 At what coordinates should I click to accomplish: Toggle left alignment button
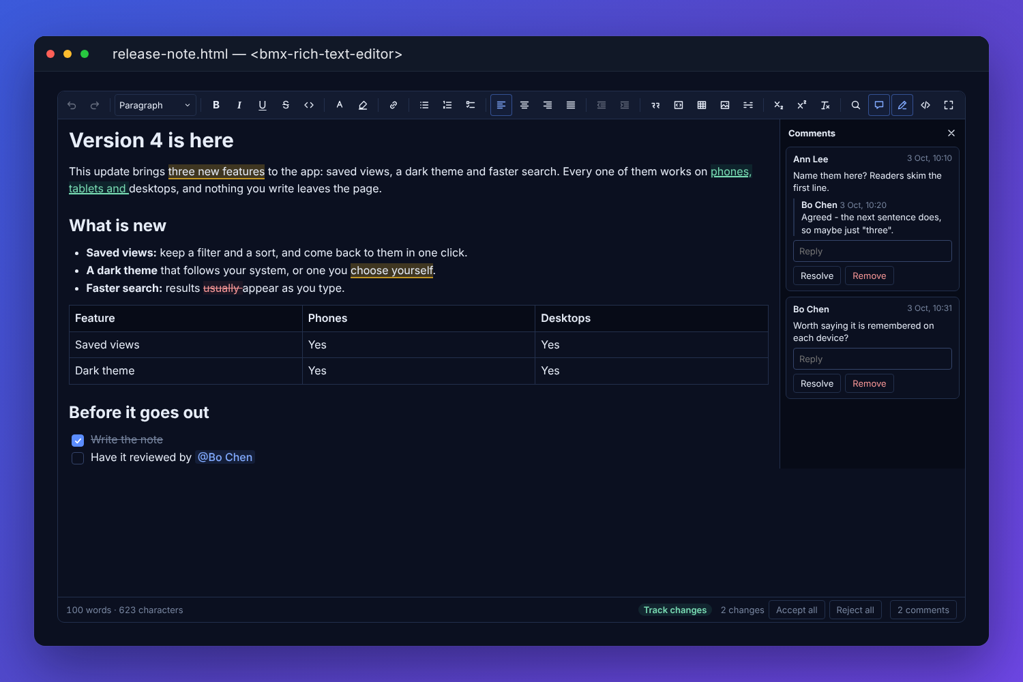tap(501, 105)
